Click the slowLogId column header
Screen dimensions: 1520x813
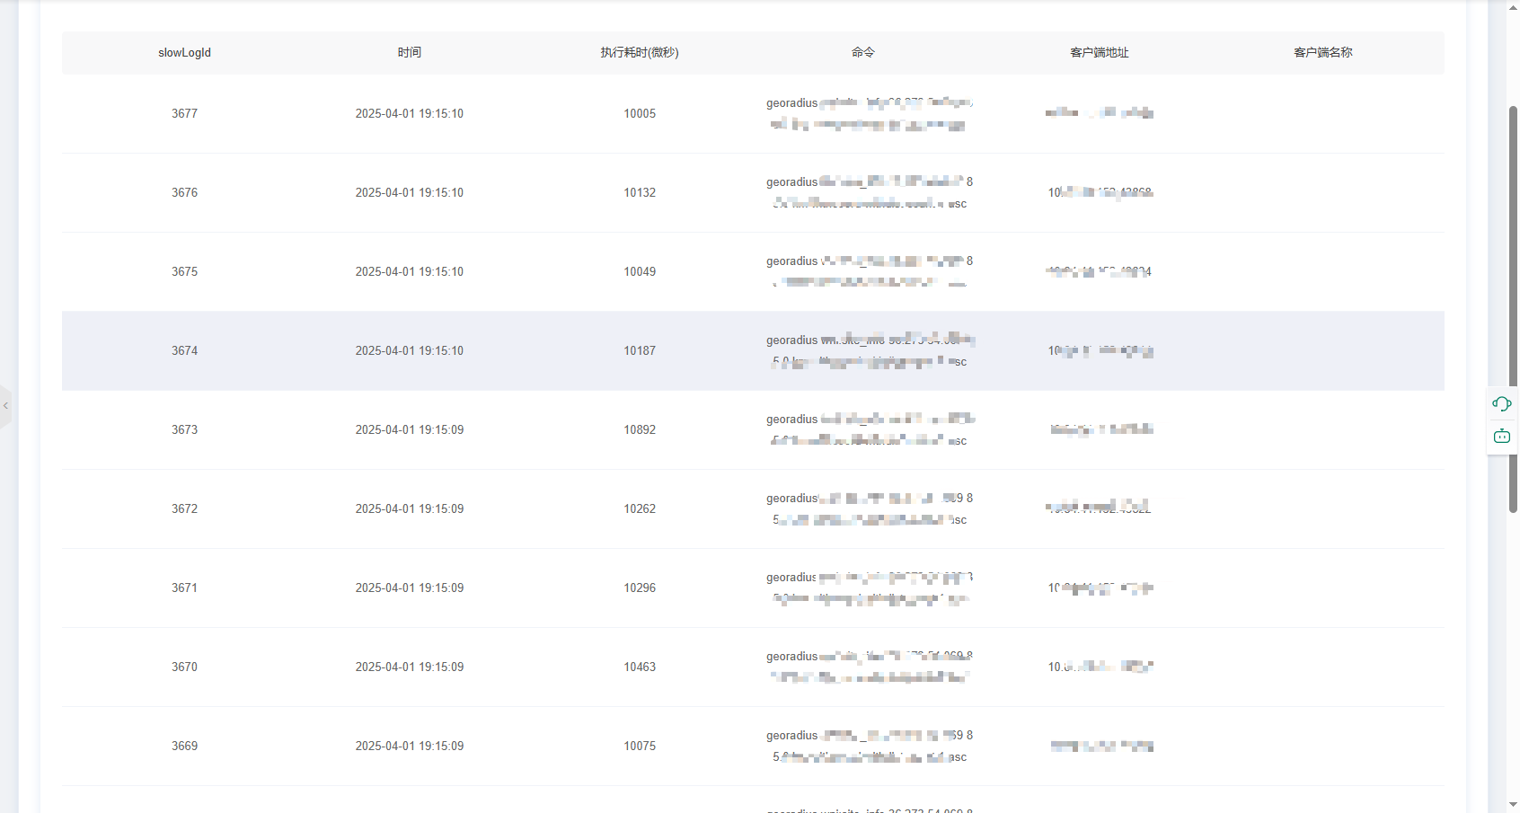click(x=184, y=53)
